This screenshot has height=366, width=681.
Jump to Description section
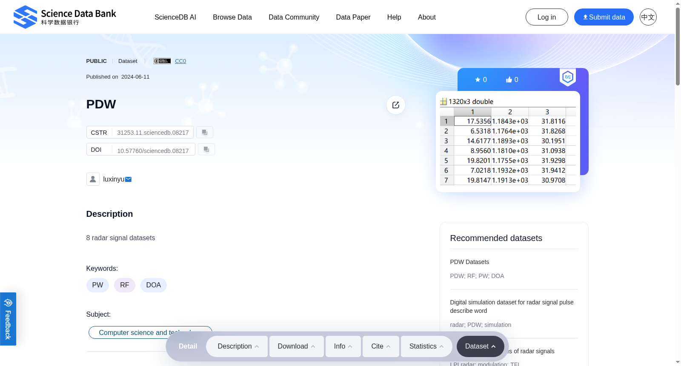point(237,346)
